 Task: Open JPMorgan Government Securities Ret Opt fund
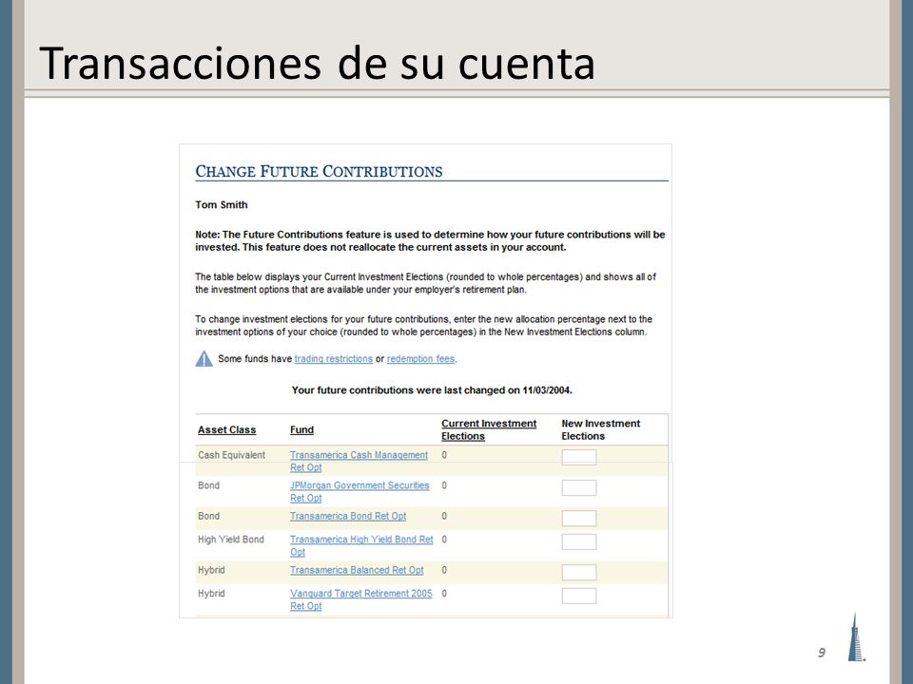359,491
